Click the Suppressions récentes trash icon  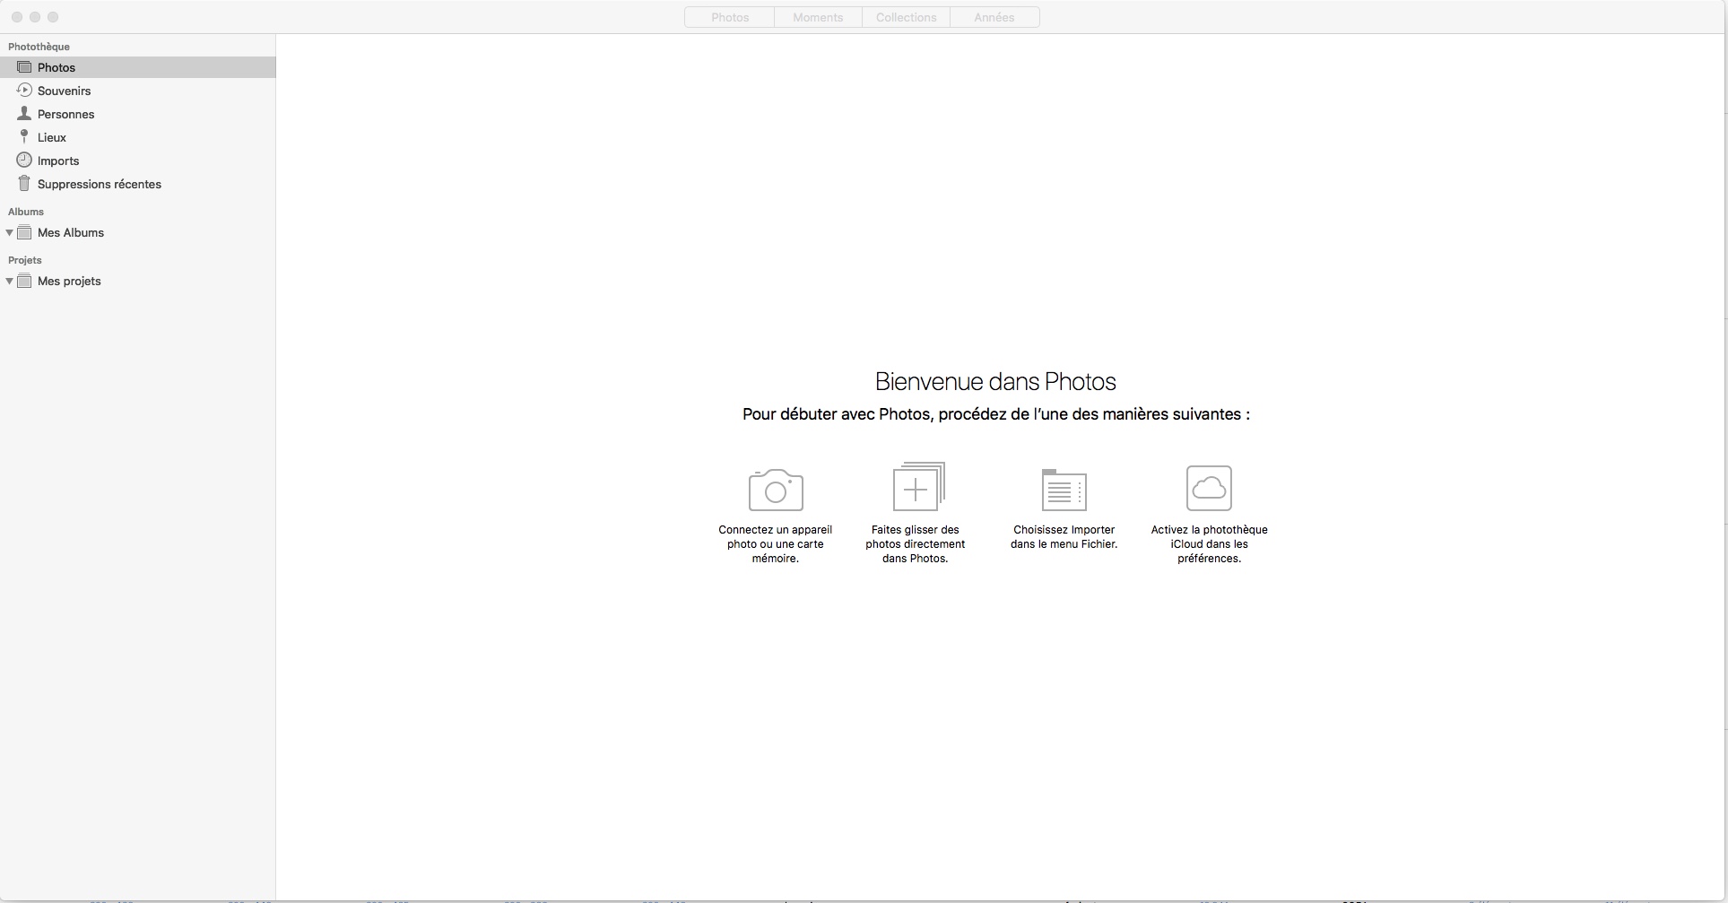[x=24, y=183]
